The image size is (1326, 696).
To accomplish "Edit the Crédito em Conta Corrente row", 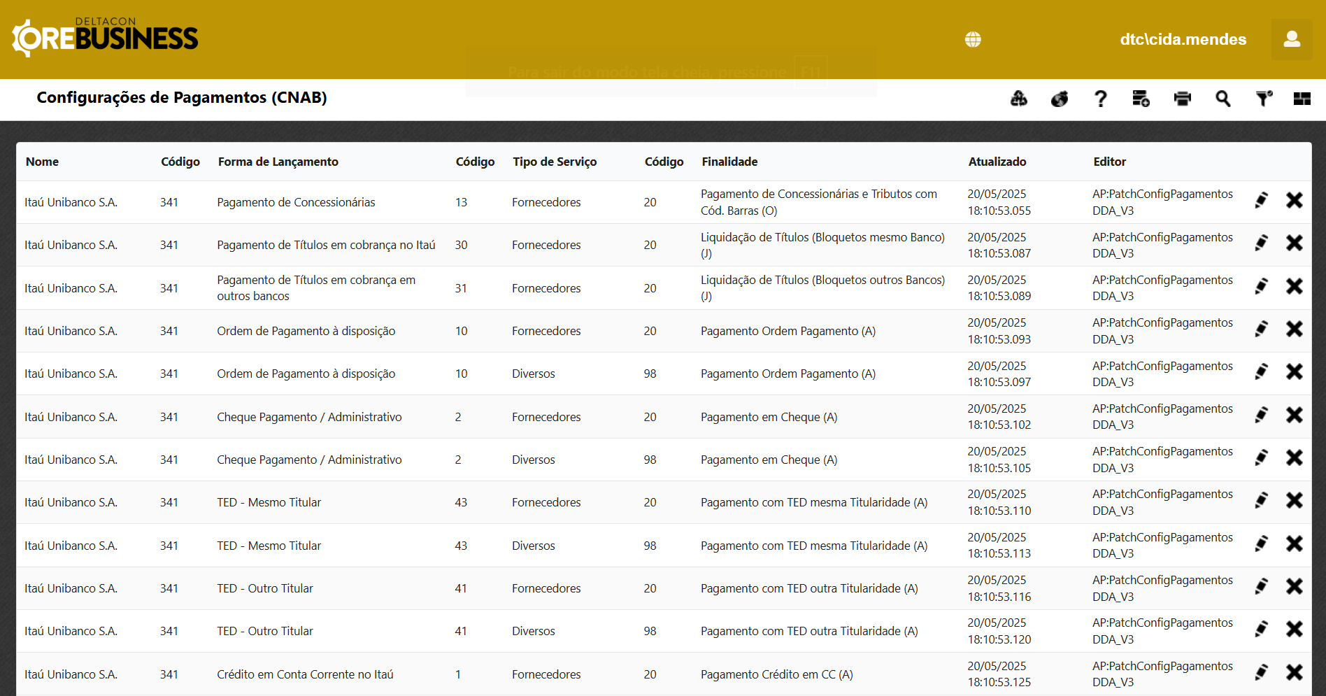I will point(1261,673).
